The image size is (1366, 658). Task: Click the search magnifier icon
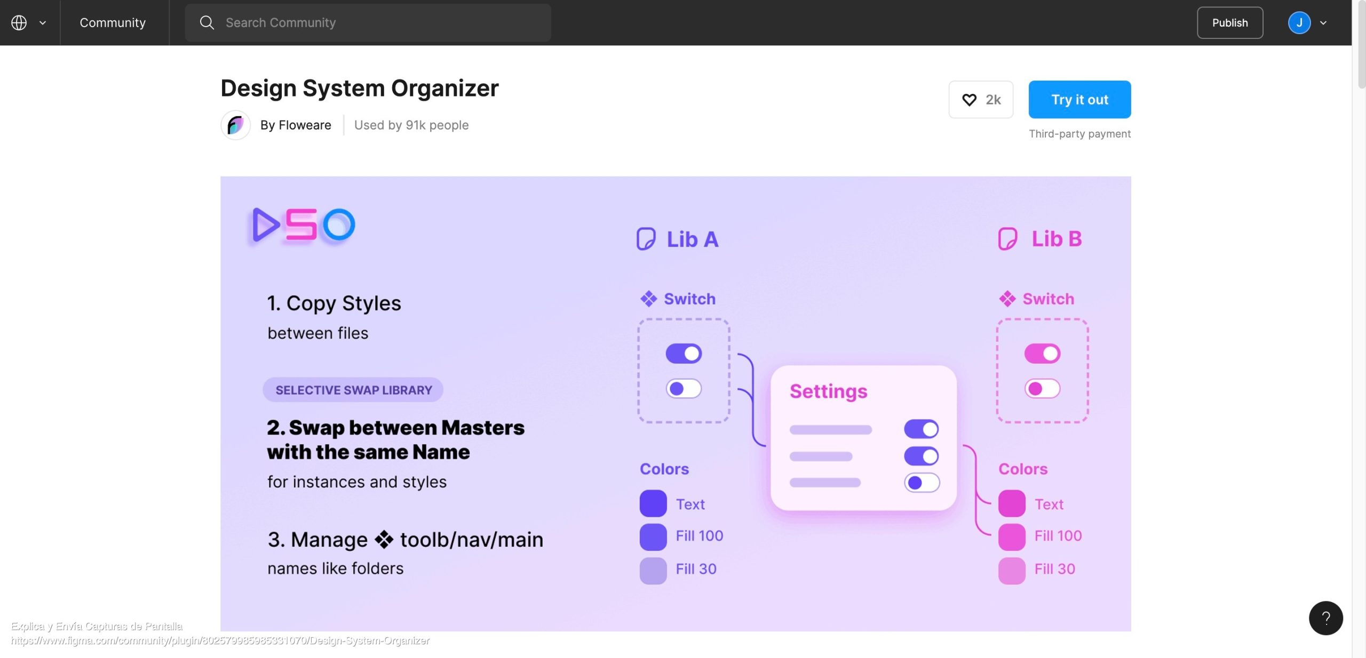click(x=207, y=22)
